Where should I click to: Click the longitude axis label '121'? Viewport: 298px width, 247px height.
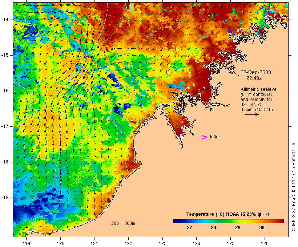tap(94, 243)
